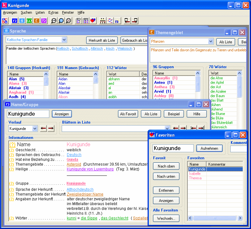Open the Verlauf history dropdown showing Kunigunde

pos(35,129)
